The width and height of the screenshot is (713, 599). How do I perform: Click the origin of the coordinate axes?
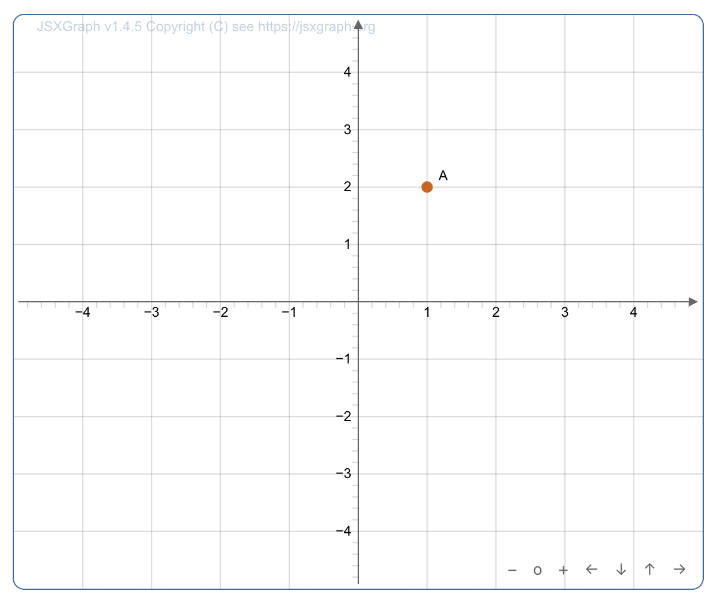pos(358,301)
